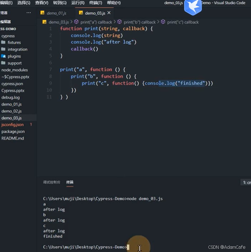Open the Go (转到) menu
Viewport: 251px width, 252px height.
pos(60,3)
